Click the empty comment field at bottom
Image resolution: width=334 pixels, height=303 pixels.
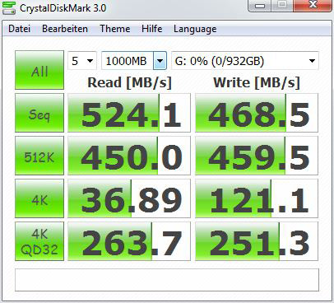(167, 280)
